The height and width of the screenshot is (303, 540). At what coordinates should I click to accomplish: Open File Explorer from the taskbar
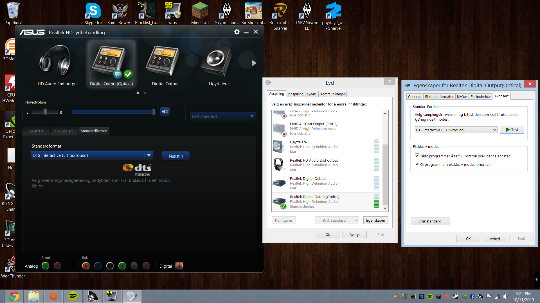[34, 296]
